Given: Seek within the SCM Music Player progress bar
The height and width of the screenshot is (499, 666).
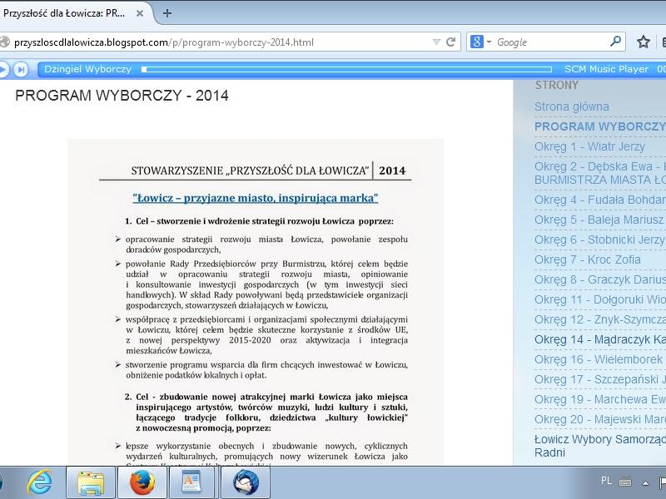Looking at the screenshot, I should click(346, 69).
